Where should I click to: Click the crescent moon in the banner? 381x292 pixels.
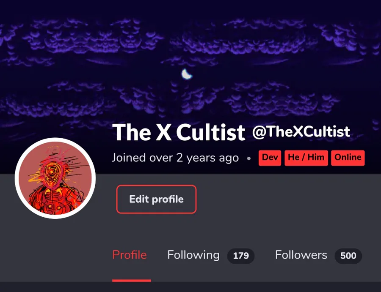pyautogui.click(x=186, y=74)
